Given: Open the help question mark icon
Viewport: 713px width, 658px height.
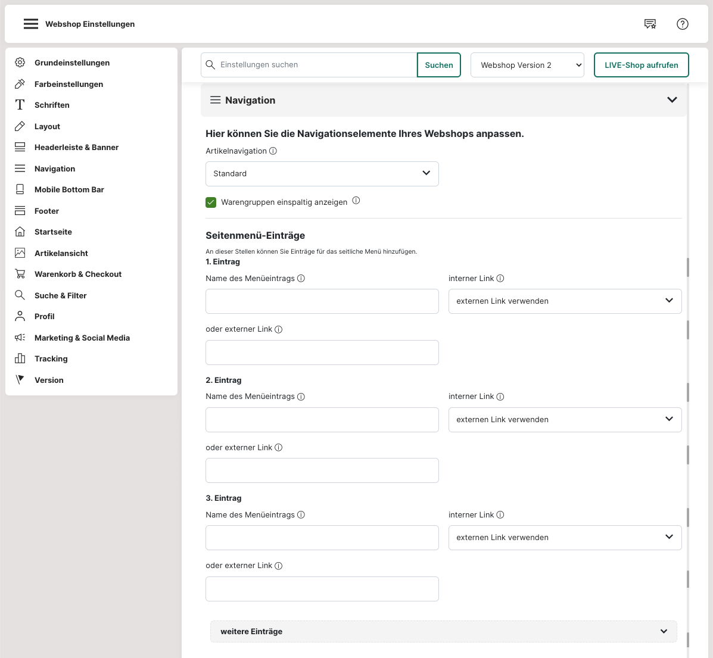Looking at the screenshot, I should pos(683,24).
